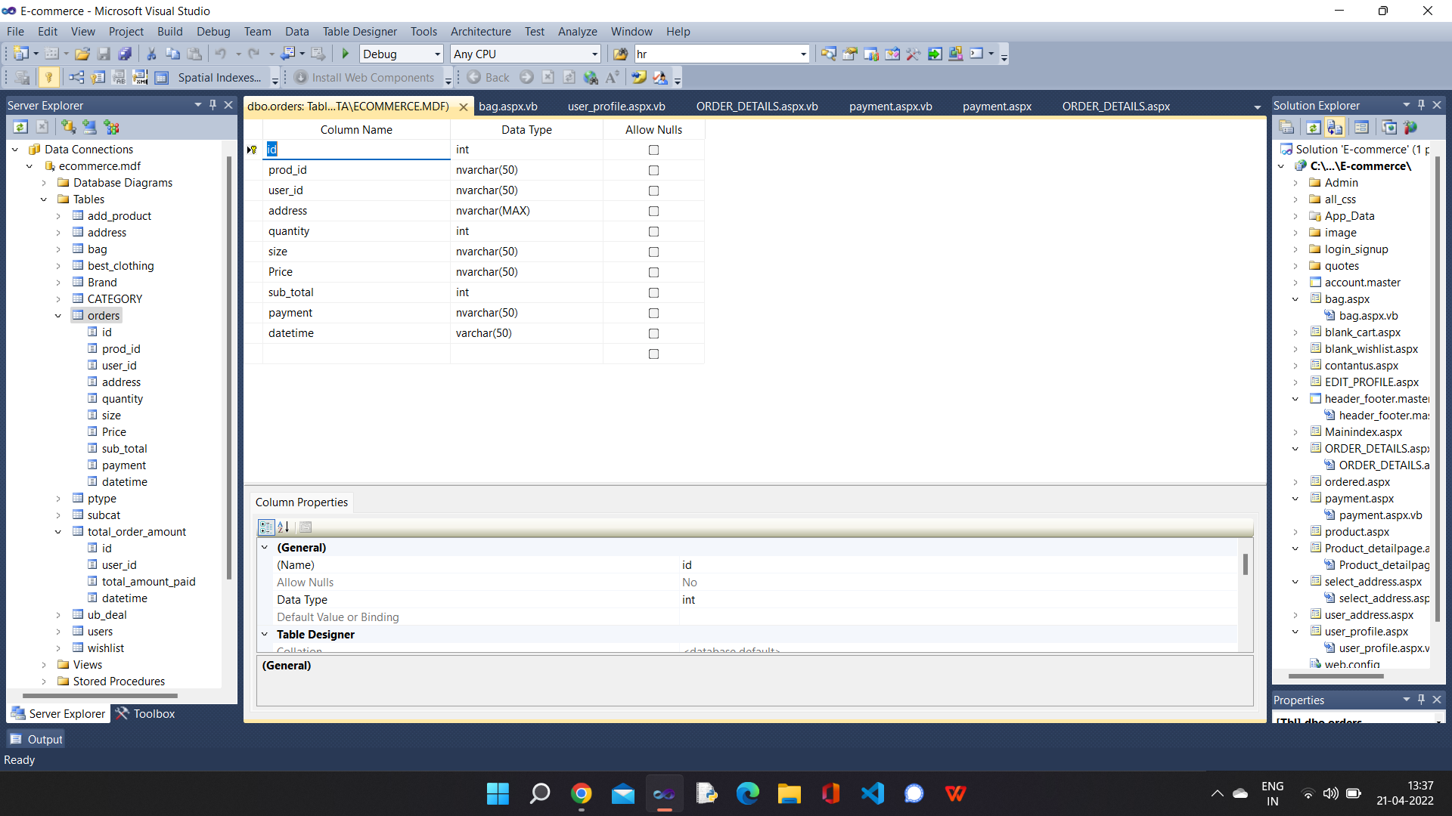The height and width of the screenshot is (816, 1452).
Task: Open Microsoft Edge from the taskbar
Action: 747,793
